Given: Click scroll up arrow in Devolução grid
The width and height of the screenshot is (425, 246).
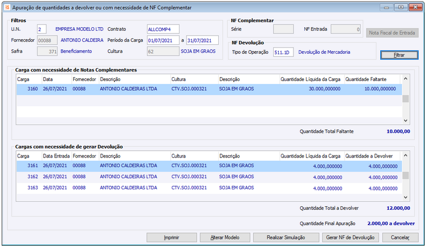Looking at the screenshot, I should coord(405,155).
